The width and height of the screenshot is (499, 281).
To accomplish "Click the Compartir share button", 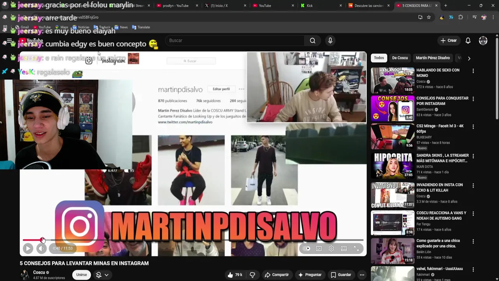I will click(x=277, y=275).
